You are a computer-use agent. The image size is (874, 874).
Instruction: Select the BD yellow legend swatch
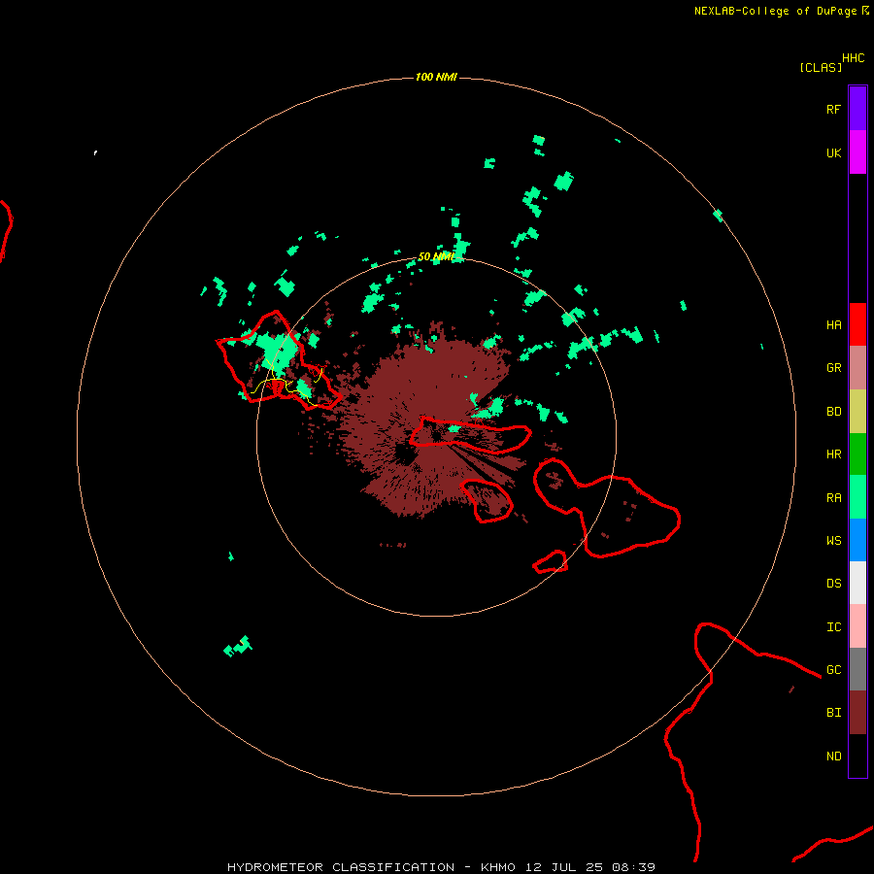tap(857, 412)
